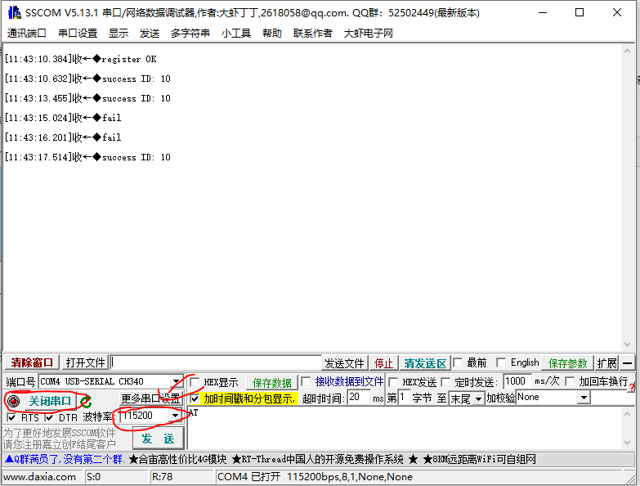The height and width of the screenshot is (486, 640).
Task: Open the 115200 baud rate dropdown
Action: click(x=175, y=416)
